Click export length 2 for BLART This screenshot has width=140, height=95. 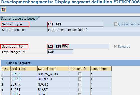[x=101, y=90]
